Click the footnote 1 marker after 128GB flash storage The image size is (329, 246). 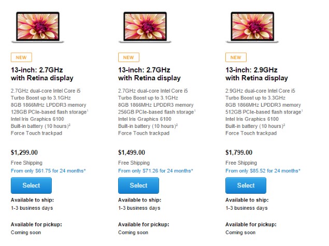[x=88, y=109]
